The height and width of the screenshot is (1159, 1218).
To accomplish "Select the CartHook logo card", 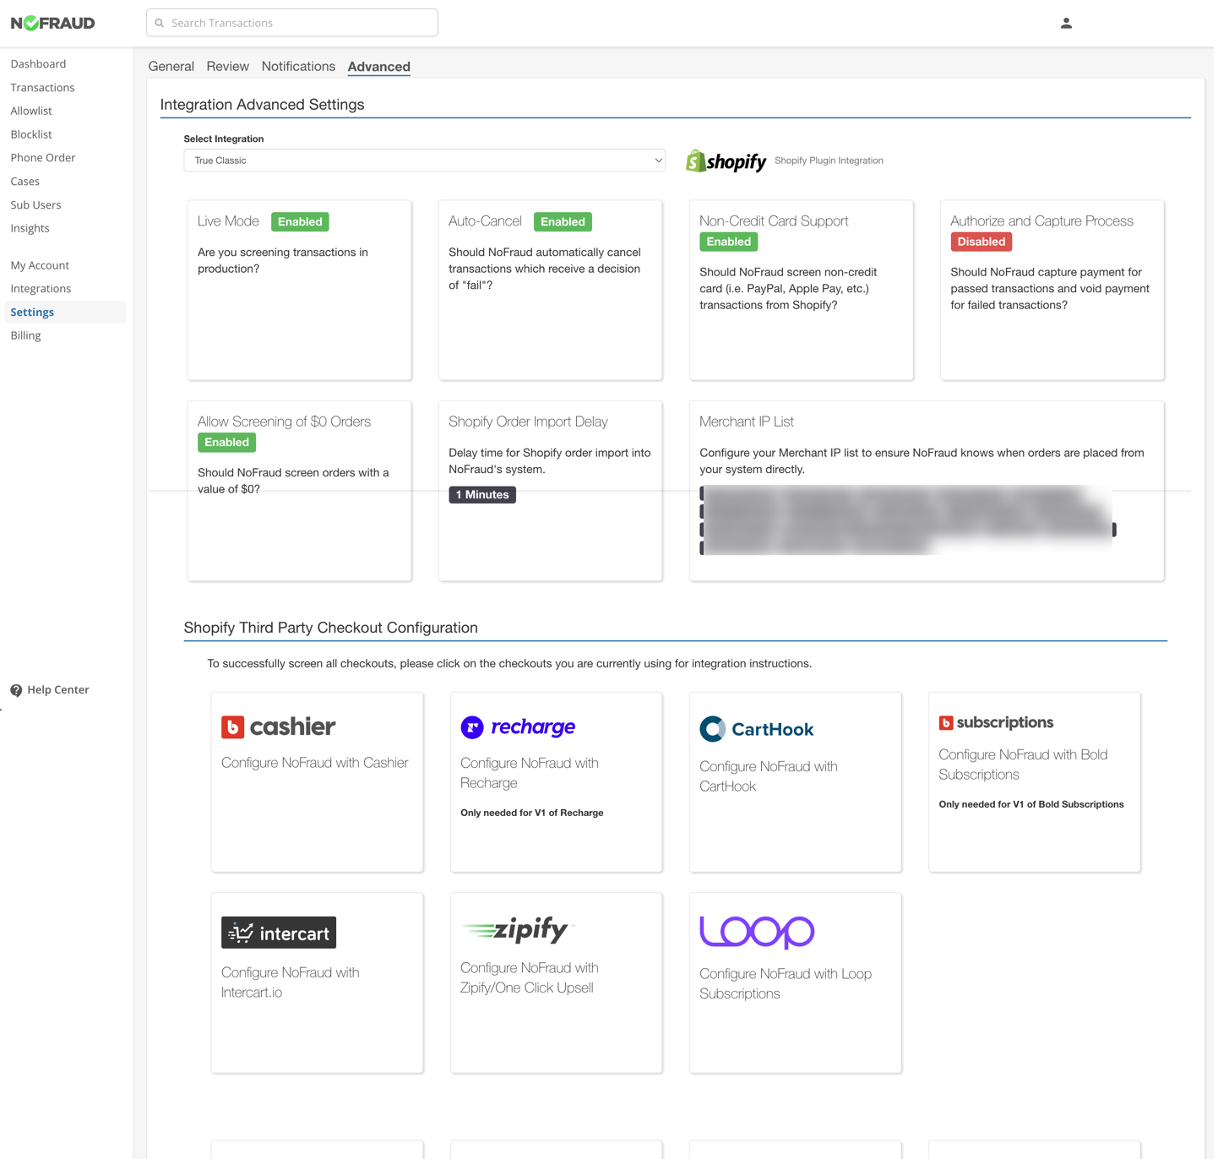I will coord(756,729).
